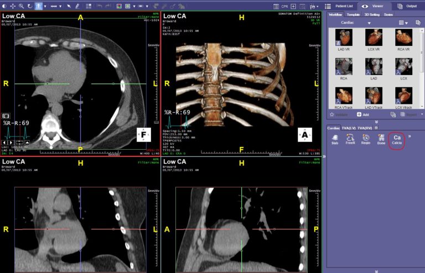Viewport: 425px width, 273px height.
Task: Select the 3D Setting tab
Action: (372, 14)
